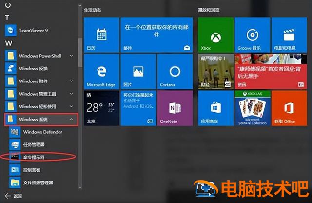
Task: Open the 应用商店 store tile
Action: (x=216, y=108)
